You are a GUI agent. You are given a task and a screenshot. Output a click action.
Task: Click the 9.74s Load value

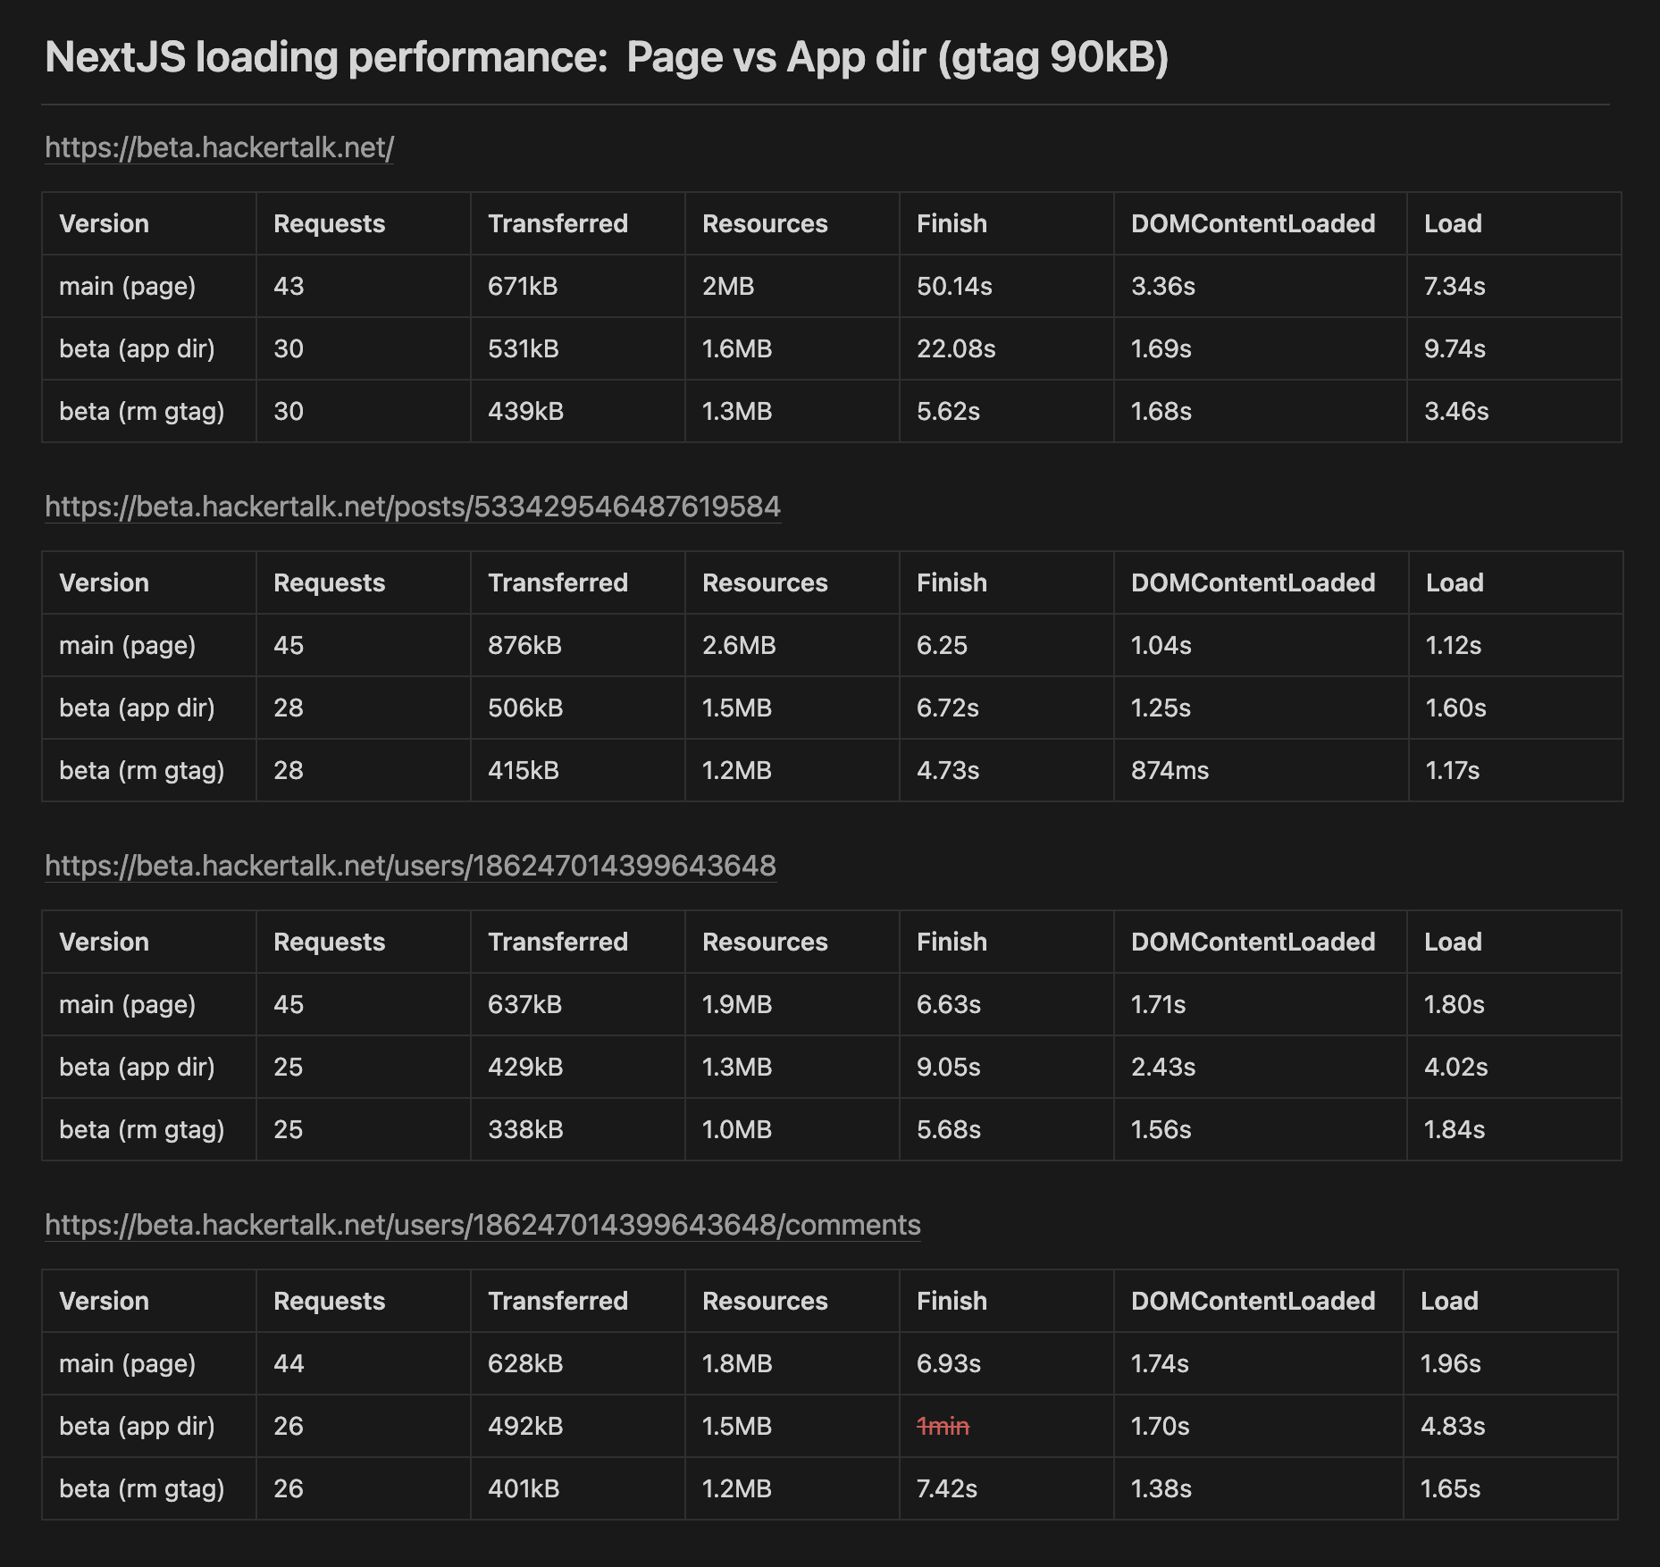pyautogui.click(x=1455, y=348)
